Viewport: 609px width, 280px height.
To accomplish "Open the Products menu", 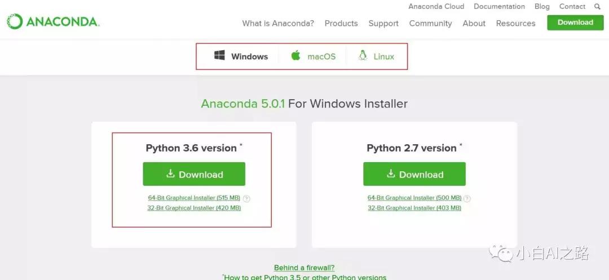I will coord(341,23).
